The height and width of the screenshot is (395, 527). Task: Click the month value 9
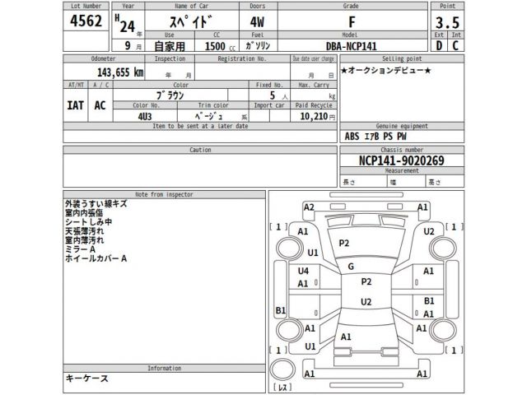(128, 45)
